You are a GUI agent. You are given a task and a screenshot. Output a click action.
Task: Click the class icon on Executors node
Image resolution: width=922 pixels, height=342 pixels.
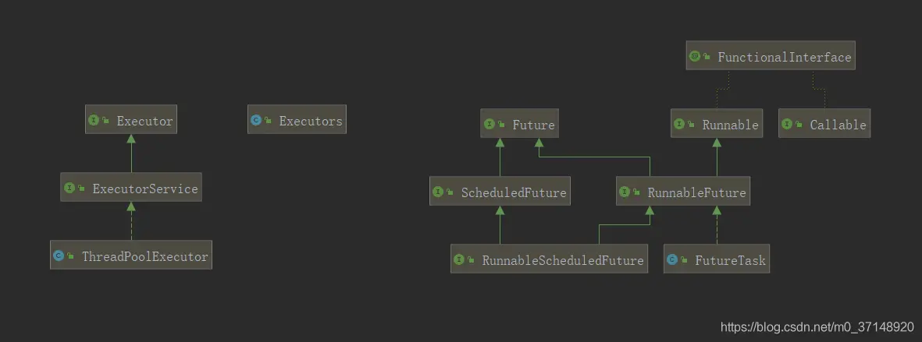tap(256, 120)
